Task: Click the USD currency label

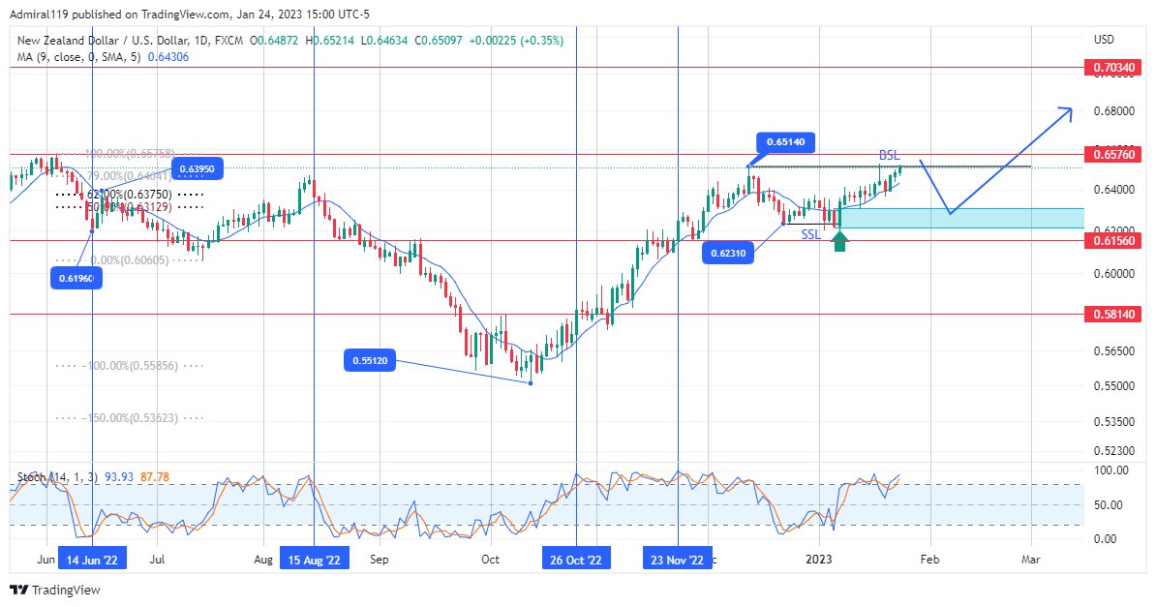Action: point(1104,39)
